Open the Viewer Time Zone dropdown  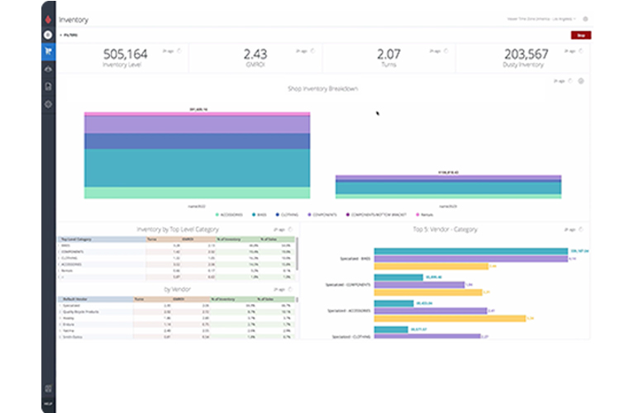(543, 18)
